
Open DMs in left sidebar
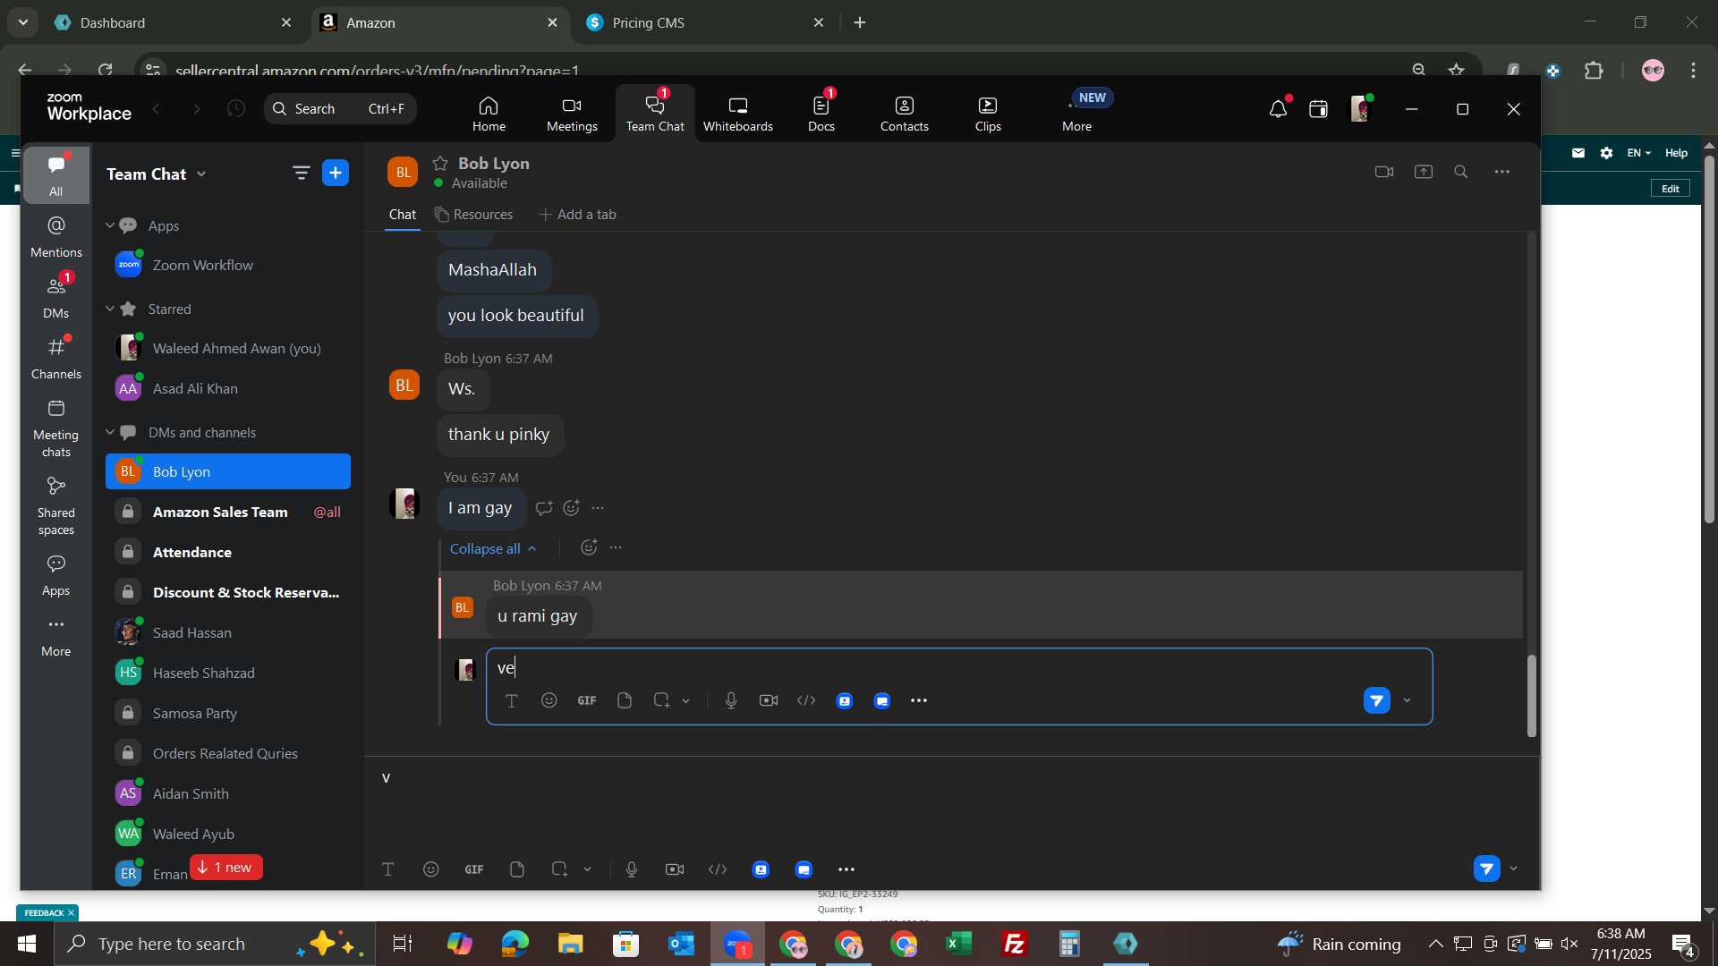(x=55, y=298)
